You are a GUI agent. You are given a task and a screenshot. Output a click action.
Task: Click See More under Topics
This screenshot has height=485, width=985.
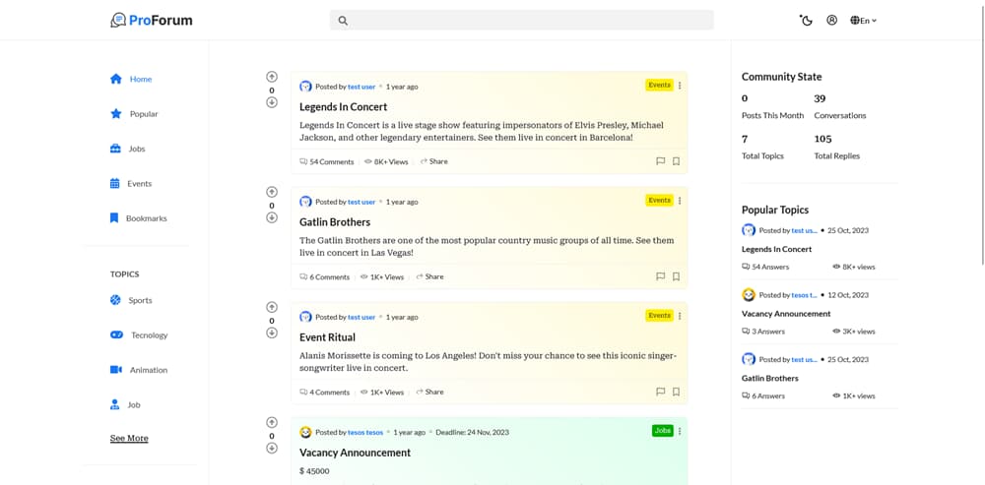click(129, 438)
